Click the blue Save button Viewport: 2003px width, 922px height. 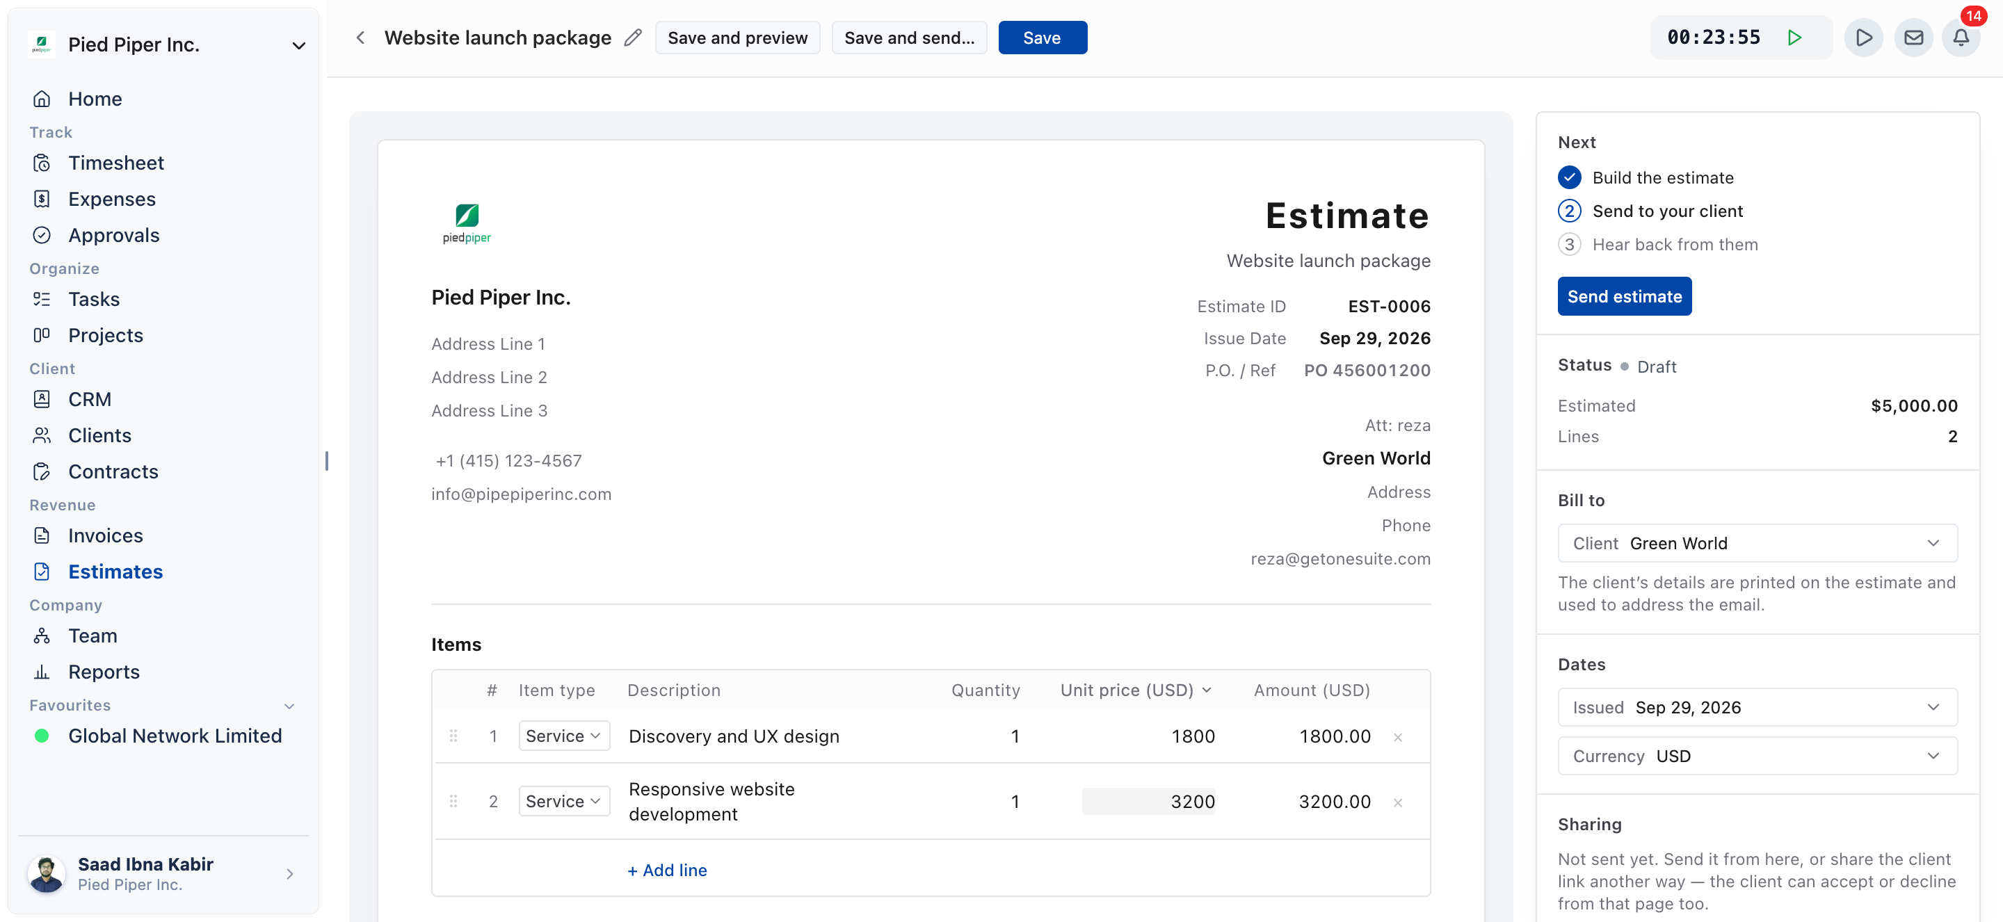tap(1042, 38)
